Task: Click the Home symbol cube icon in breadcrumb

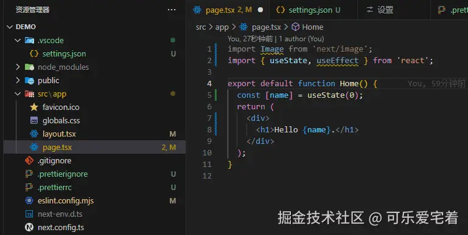Action: (x=296, y=27)
